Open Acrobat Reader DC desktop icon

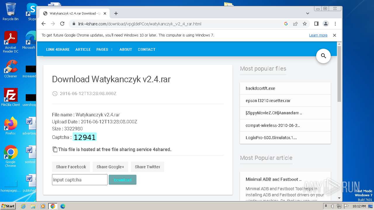tap(11, 42)
